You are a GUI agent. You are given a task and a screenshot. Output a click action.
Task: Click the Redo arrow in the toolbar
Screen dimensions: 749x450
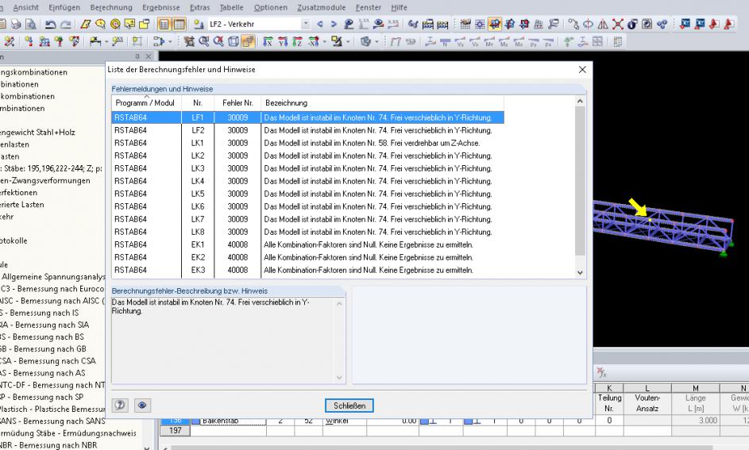(65, 24)
